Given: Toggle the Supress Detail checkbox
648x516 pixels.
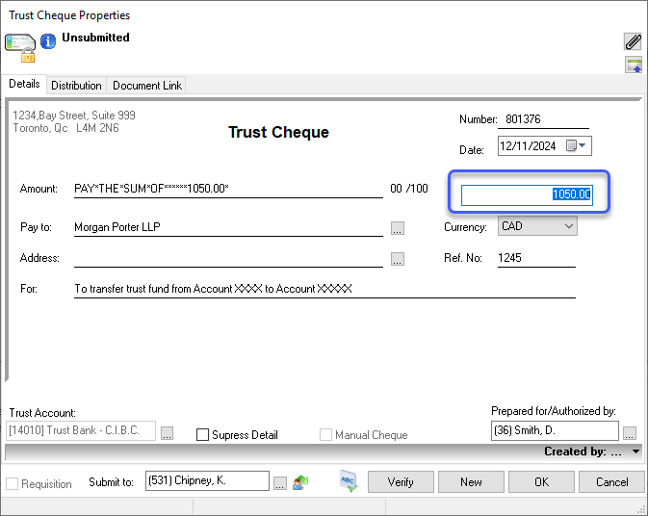Looking at the screenshot, I should (x=202, y=434).
